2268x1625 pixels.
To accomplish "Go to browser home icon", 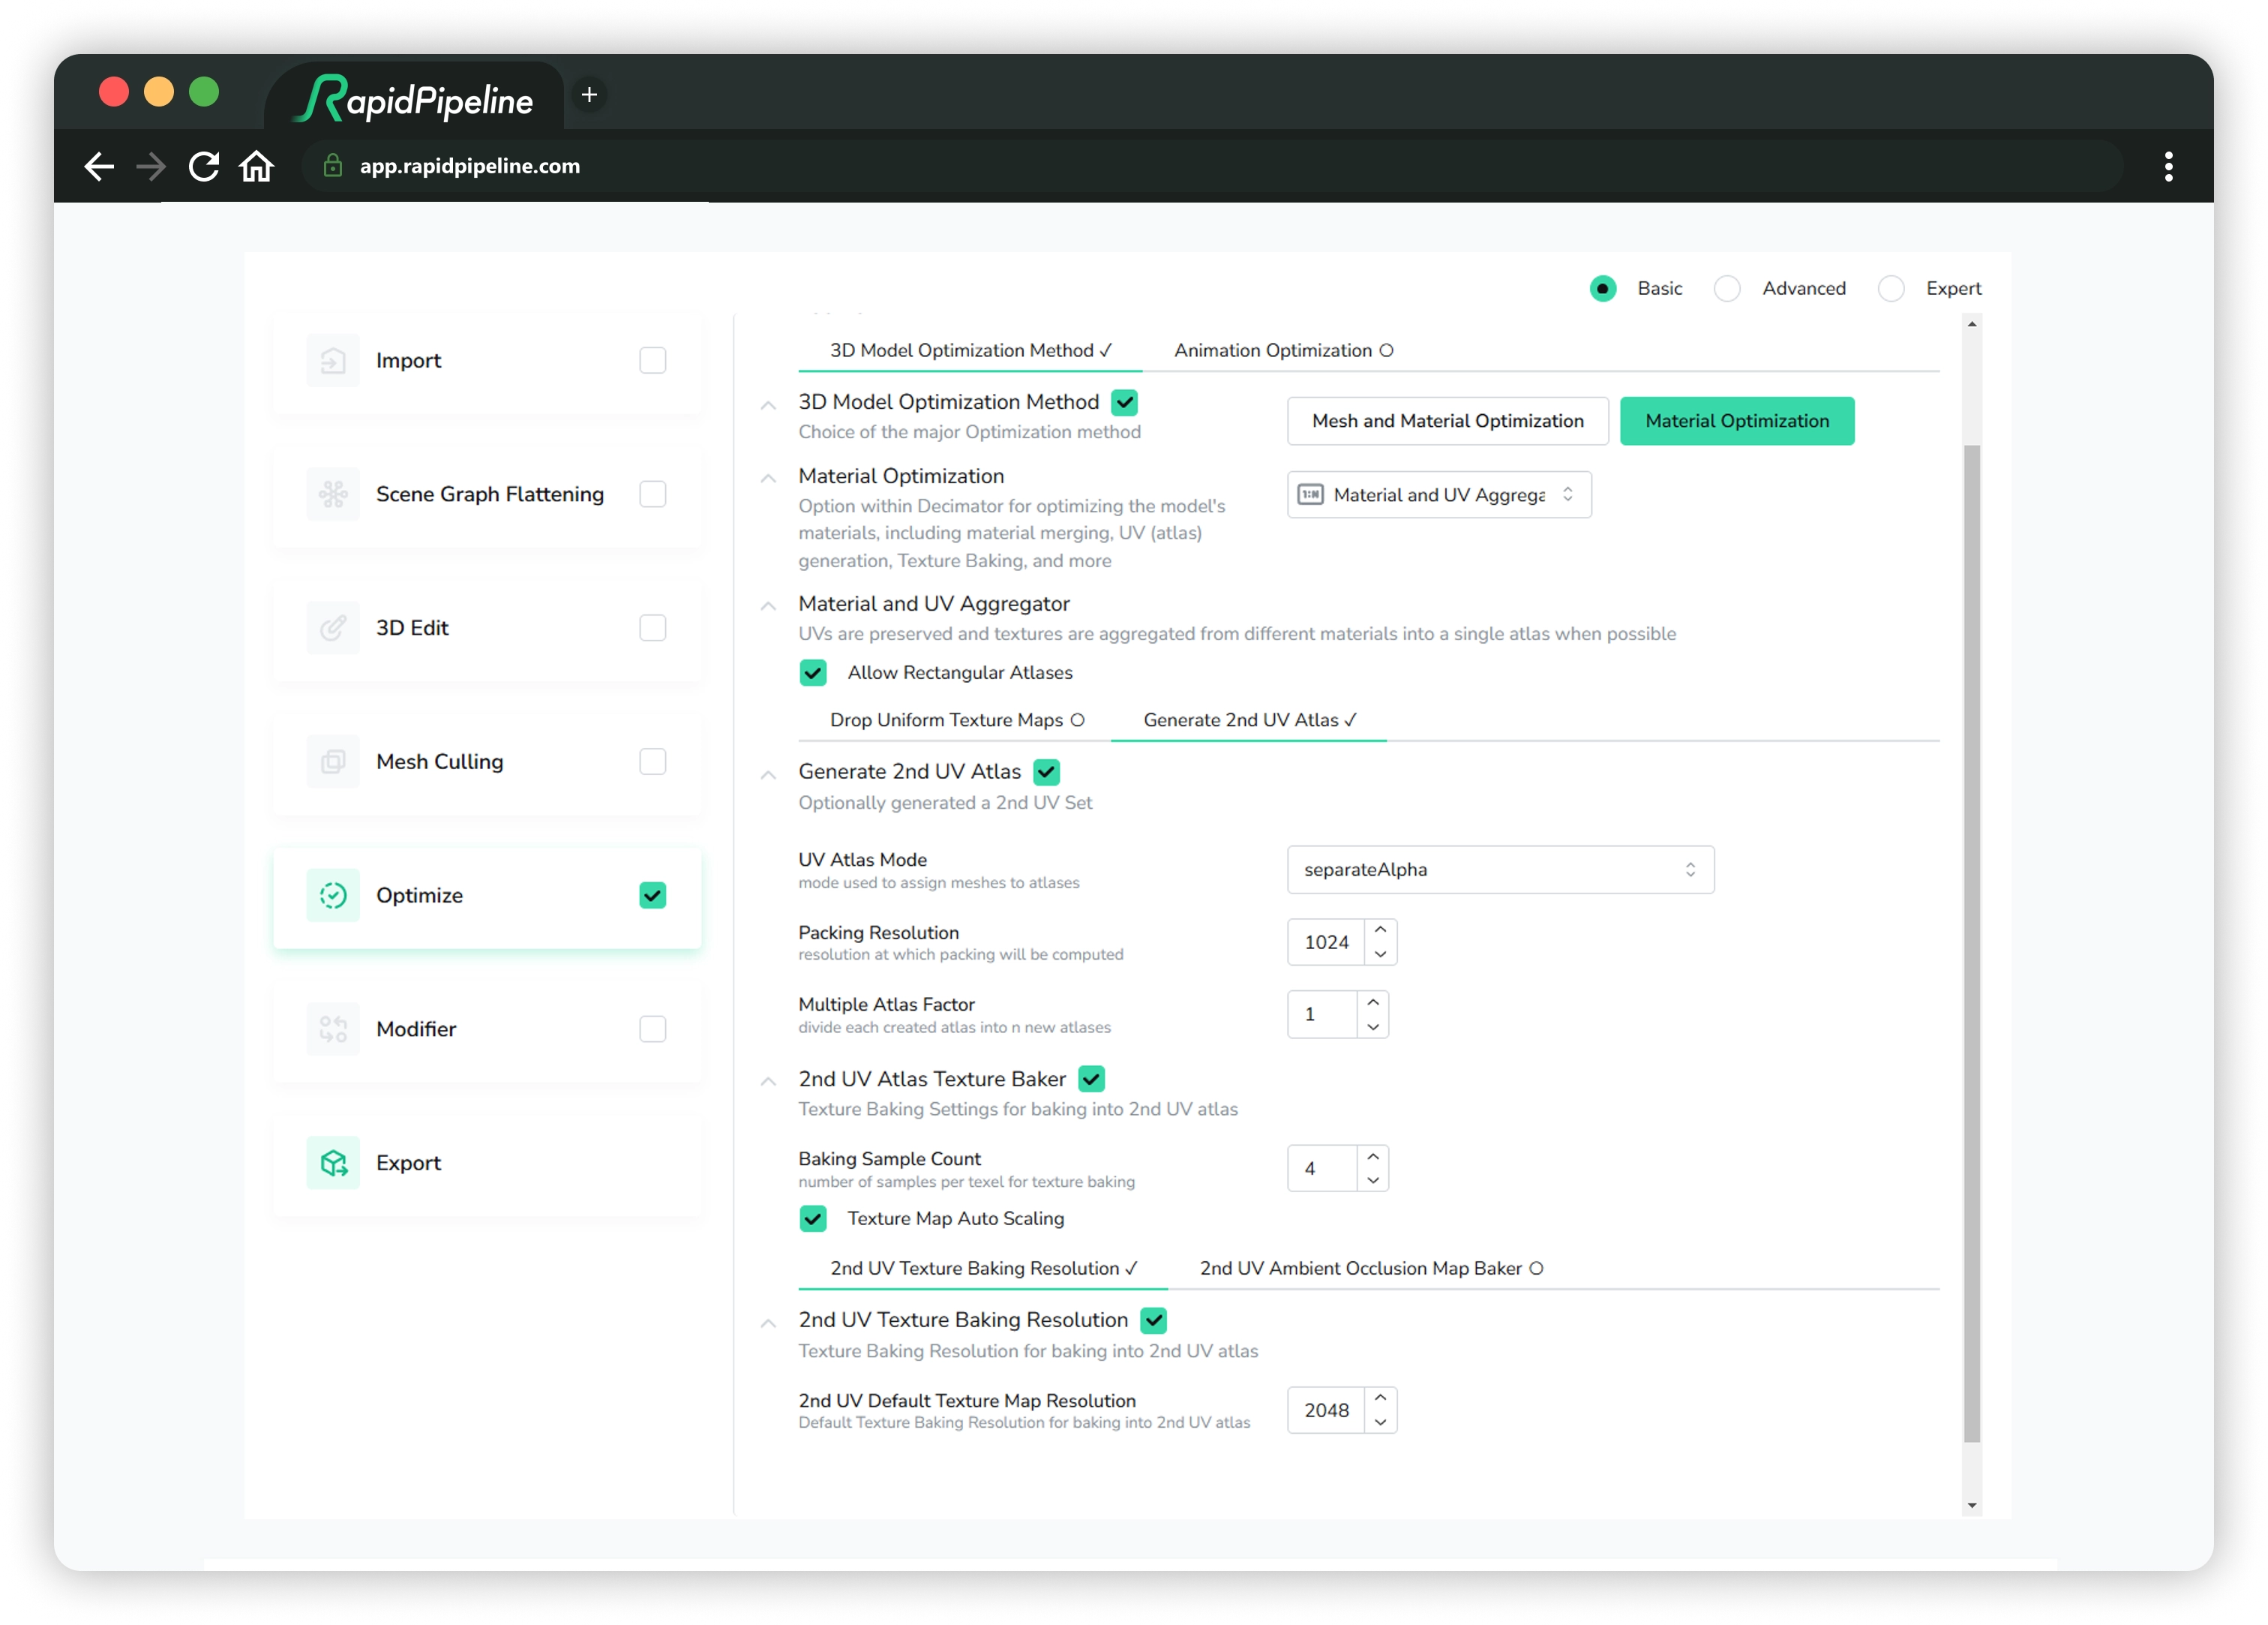I will coord(256,166).
